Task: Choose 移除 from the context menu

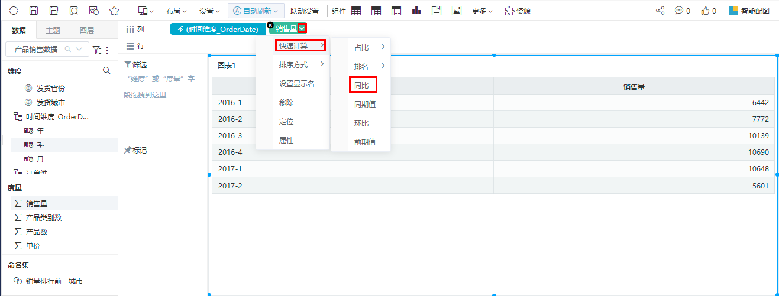Action: pyautogui.click(x=293, y=102)
